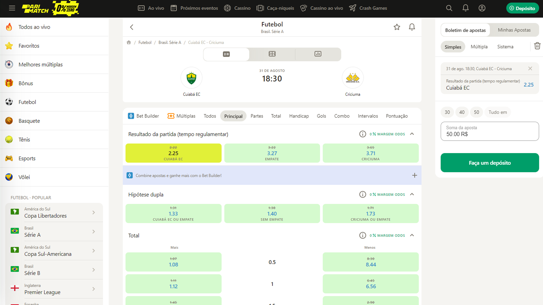Select the pitch field view tab
This screenshot has width=543, height=305.
point(272,54)
